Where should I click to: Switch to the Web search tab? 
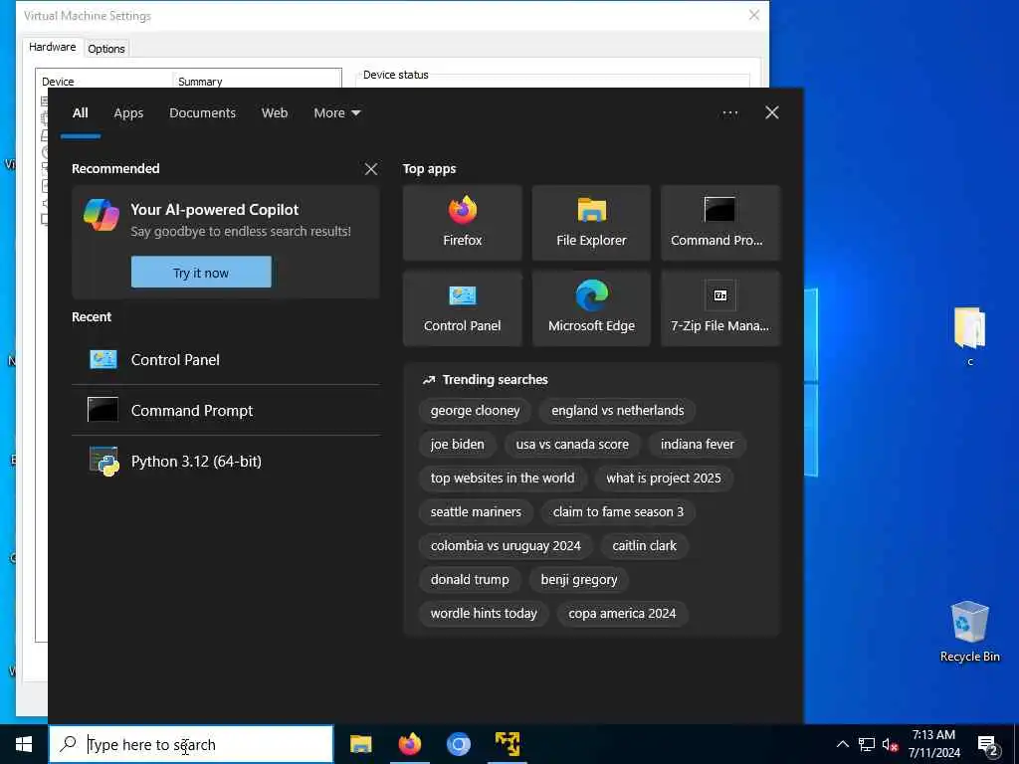(275, 113)
